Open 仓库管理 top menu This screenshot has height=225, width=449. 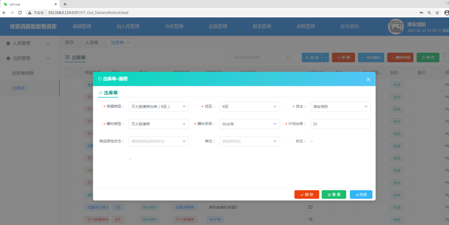click(174, 26)
